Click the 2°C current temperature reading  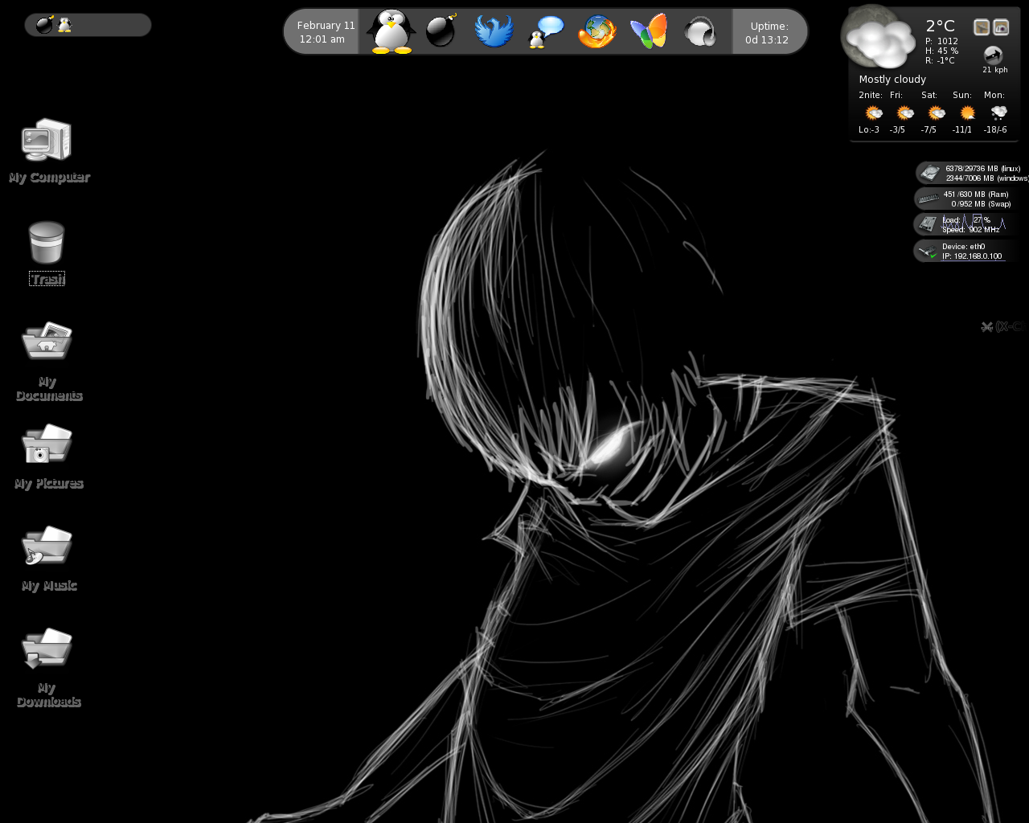[940, 26]
